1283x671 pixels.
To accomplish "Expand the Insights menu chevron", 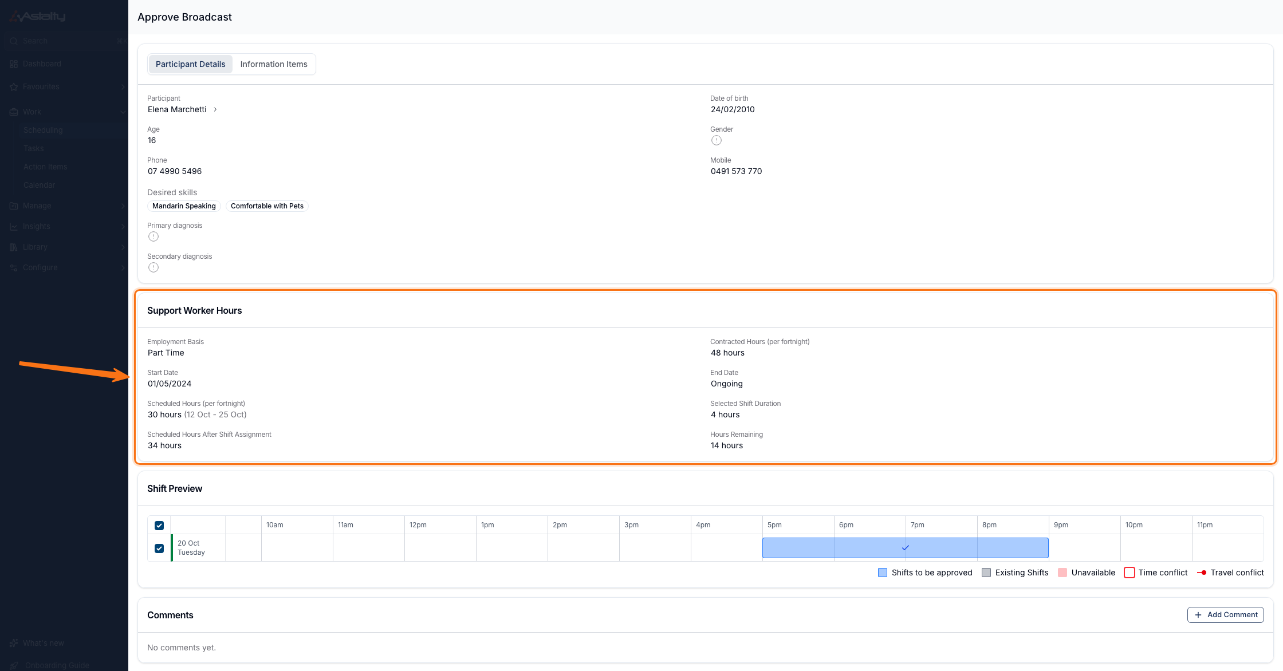I will (x=123, y=227).
